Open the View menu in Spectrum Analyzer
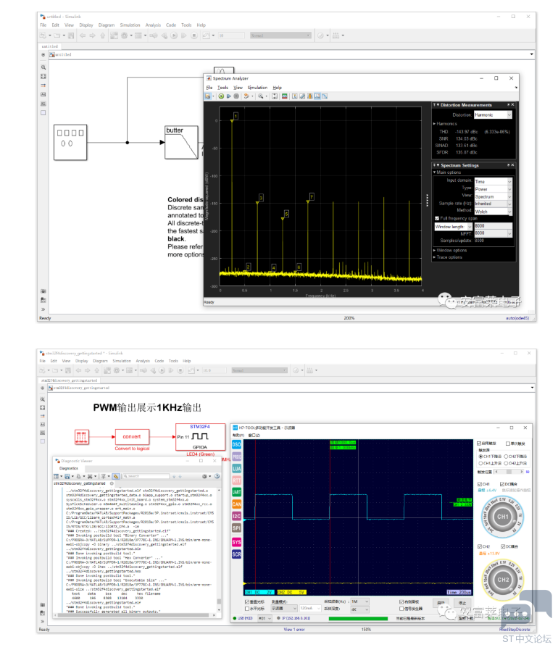 coord(238,88)
